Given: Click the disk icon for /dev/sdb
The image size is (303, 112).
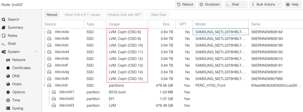Looking at the screenshot, I should 49,39.
